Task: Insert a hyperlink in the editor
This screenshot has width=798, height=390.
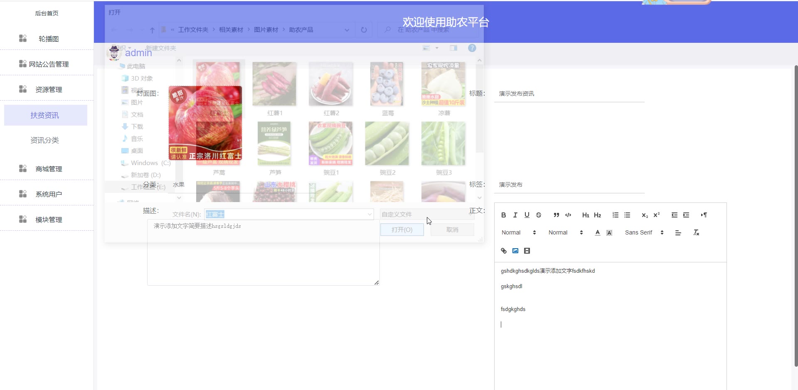Action: [503, 251]
